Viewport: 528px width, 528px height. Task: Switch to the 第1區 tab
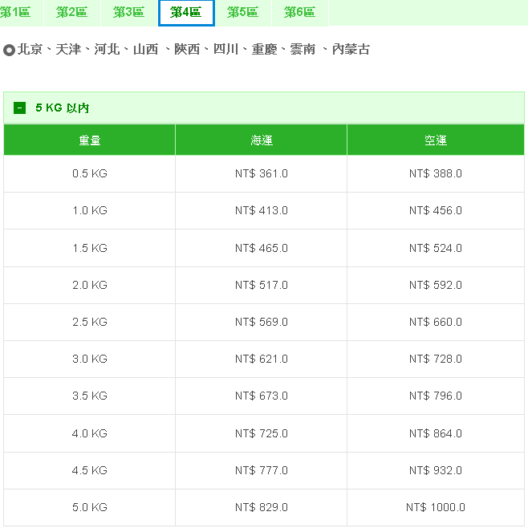coord(16,13)
